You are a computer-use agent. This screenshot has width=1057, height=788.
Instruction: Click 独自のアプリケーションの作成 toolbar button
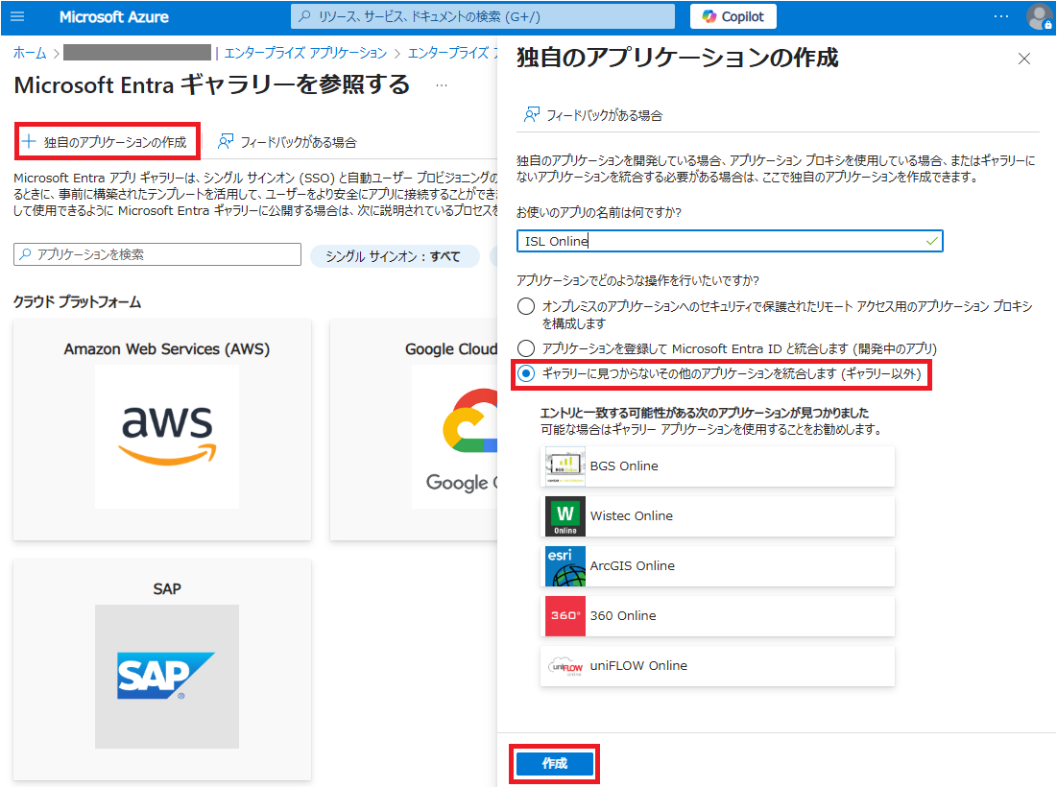pyautogui.click(x=108, y=141)
